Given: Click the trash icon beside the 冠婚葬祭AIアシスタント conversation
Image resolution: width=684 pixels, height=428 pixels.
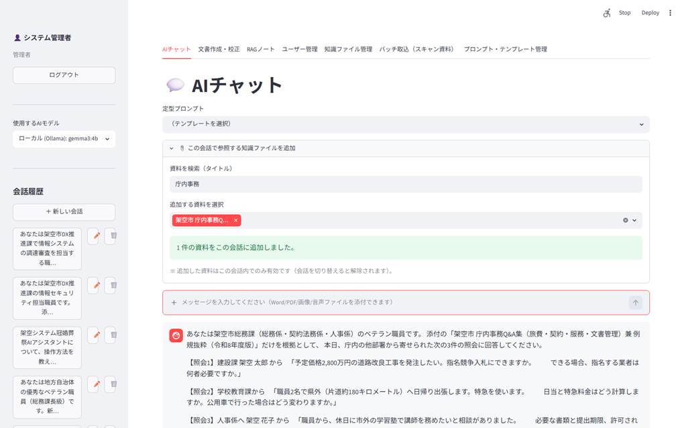Looking at the screenshot, I should coord(113,335).
